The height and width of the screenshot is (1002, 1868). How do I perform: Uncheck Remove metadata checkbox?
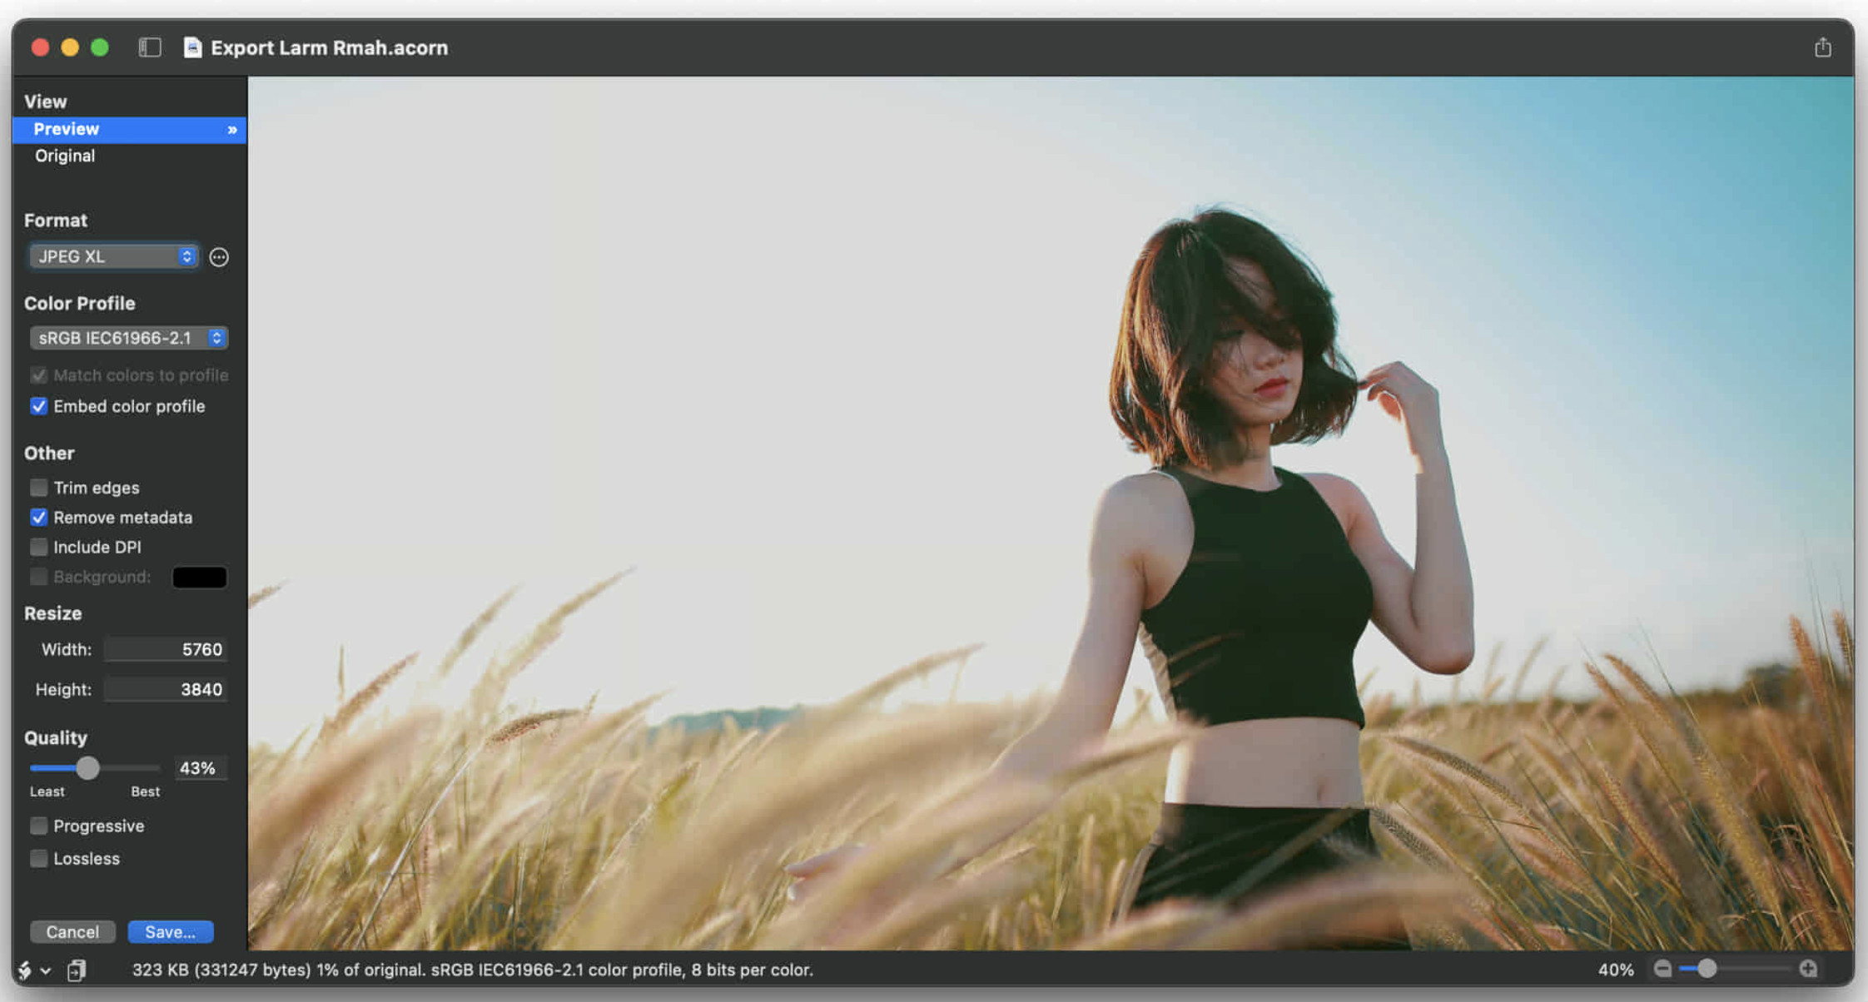(39, 518)
